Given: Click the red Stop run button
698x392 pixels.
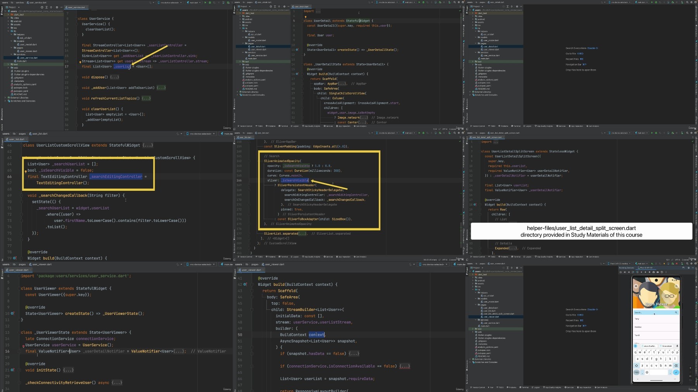Looking at the screenshot, I should pos(677,264).
